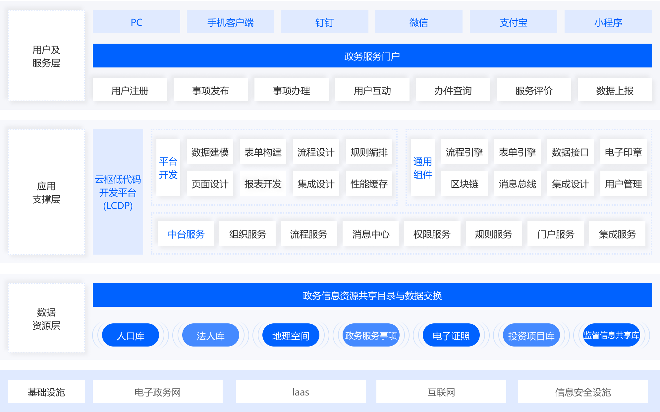This screenshot has height=412, width=660.
Task: Select the 权限服务 service box
Action: [432, 234]
